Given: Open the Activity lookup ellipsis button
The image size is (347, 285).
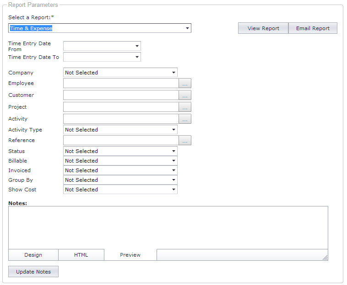Looking at the screenshot, I should pos(185,119).
